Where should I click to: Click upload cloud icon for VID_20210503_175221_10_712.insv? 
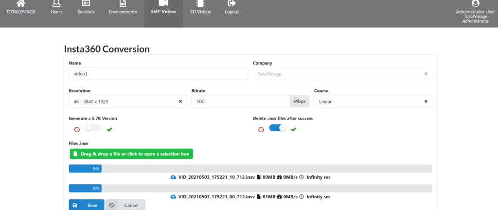pos(174,177)
